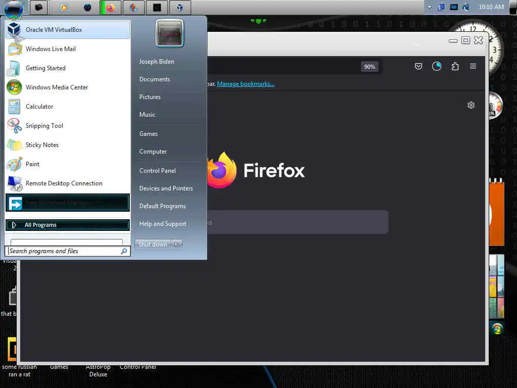Show hidden tray icons arrow
Screen dimensions: 517x388
click(429, 7)
